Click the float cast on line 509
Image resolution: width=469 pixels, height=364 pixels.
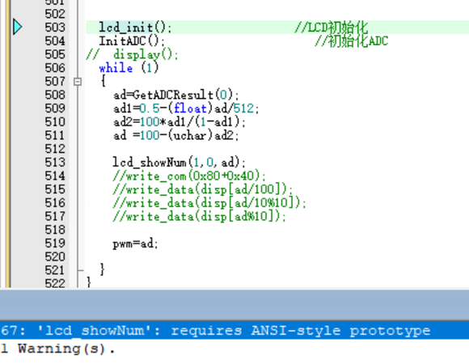click(190, 108)
